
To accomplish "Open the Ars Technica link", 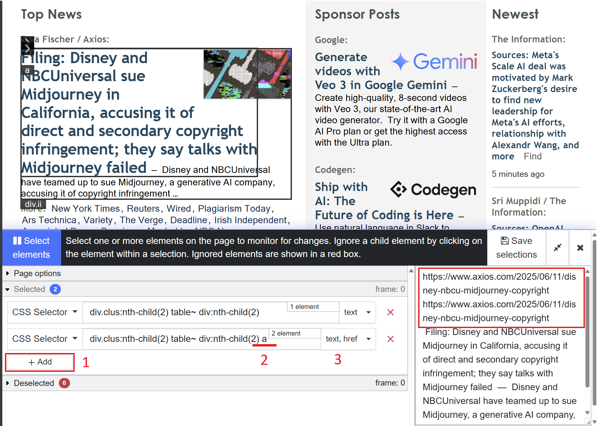I will point(49,220).
